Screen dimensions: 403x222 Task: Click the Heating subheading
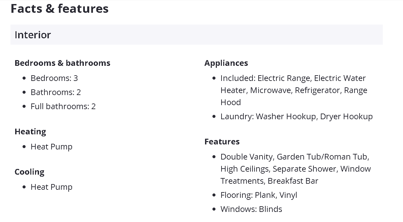30,132
